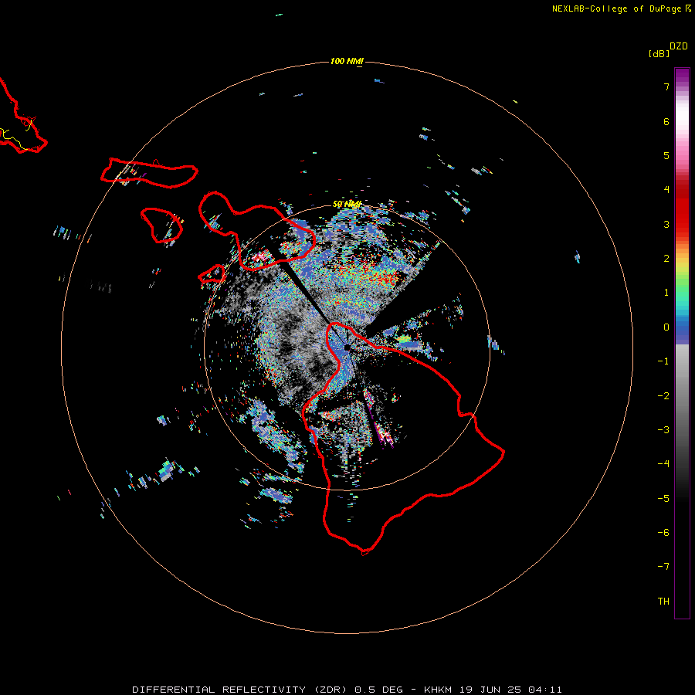Image resolution: width=695 pixels, height=695 pixels.
Task: Click the 7 value on the color scale
Action: pyautogui.click(x=666, y=86)
